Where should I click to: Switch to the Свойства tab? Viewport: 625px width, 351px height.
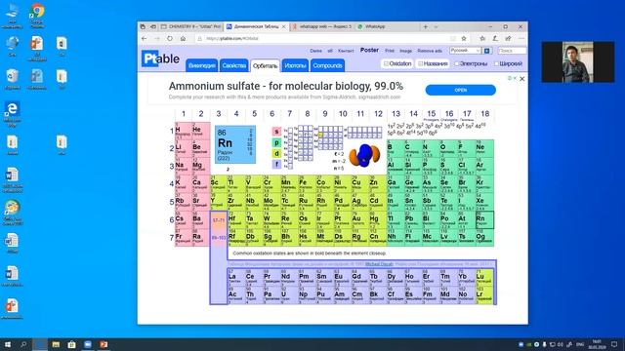pyautogui.click(x=234, y=65)
